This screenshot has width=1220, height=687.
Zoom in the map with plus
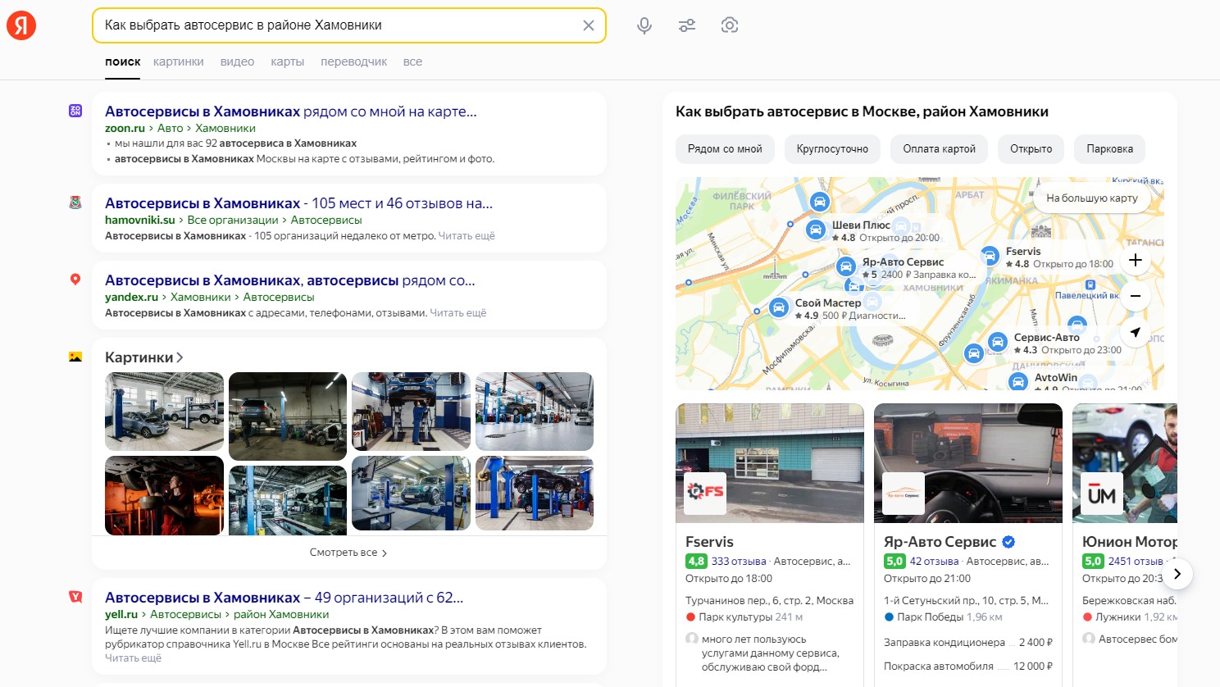click(x=1135, y=260)
